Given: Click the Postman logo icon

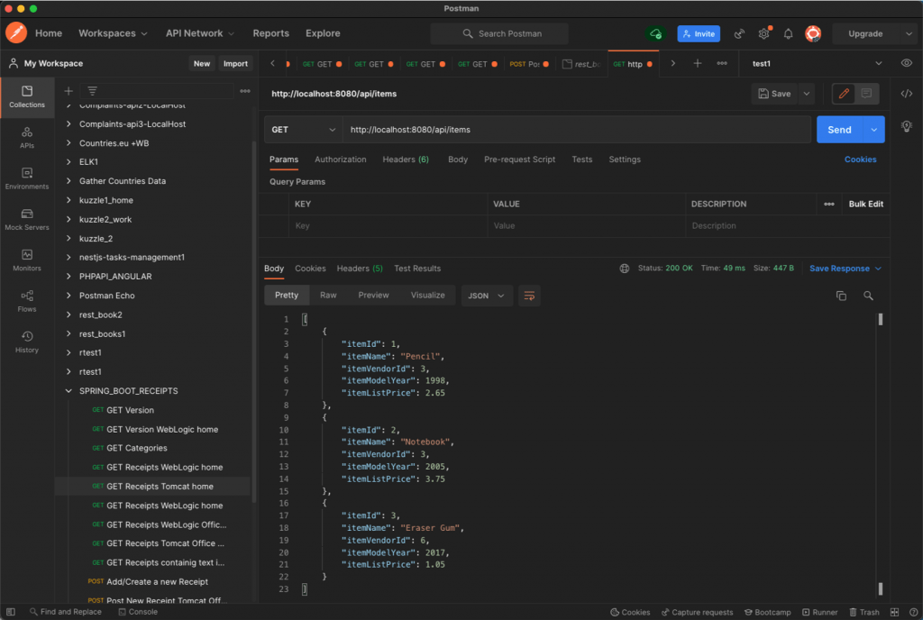Looking at the screenshot, I should [x=16, y=33].
